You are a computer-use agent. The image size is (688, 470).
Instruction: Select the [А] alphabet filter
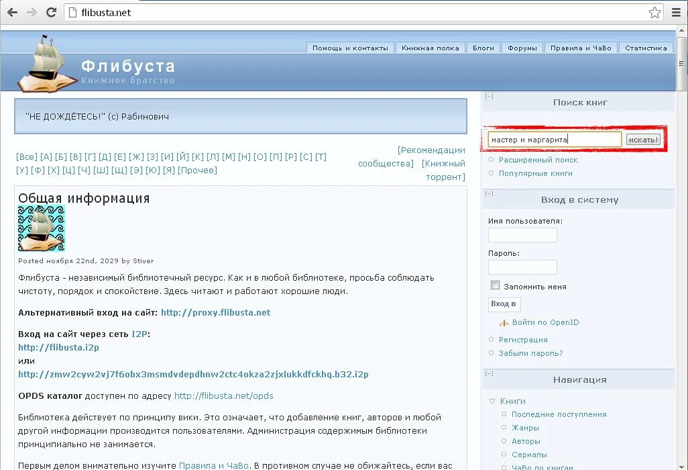[46, 157]
